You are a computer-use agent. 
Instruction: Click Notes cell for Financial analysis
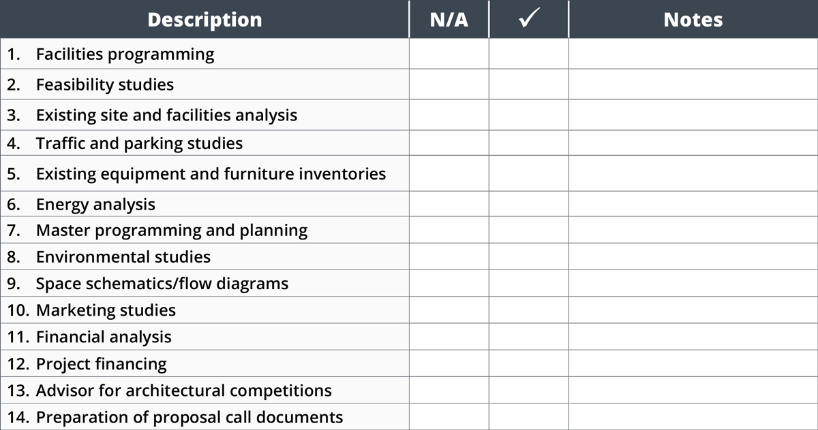pyautogui.click(x=693, y=337)
